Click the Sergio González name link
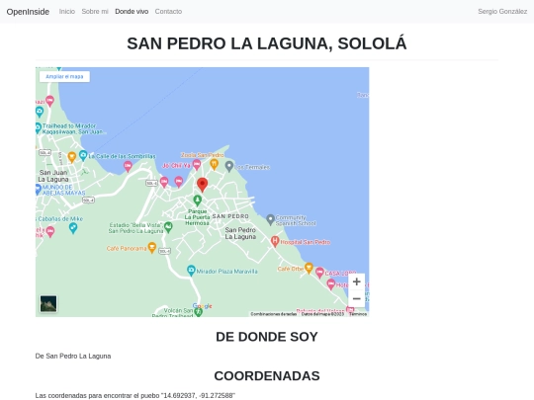 tap(502, 12)
